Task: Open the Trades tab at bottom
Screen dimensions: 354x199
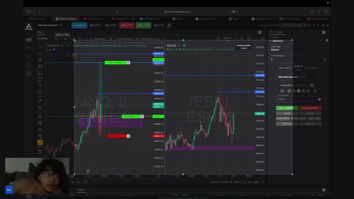Action: pos(80,190)
